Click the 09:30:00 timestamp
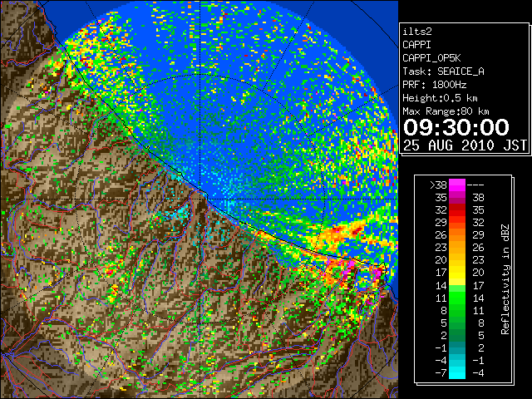Screen dimensions: 532x399 click(456, 127)
